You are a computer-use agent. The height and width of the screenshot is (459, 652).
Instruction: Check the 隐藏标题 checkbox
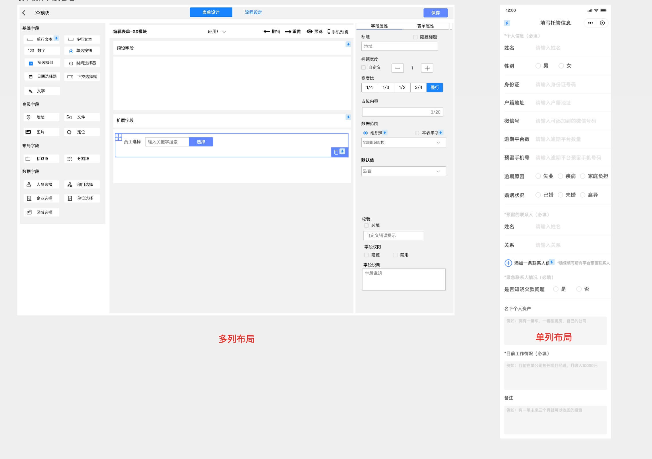pyautogui.click(x=415, y=37)
